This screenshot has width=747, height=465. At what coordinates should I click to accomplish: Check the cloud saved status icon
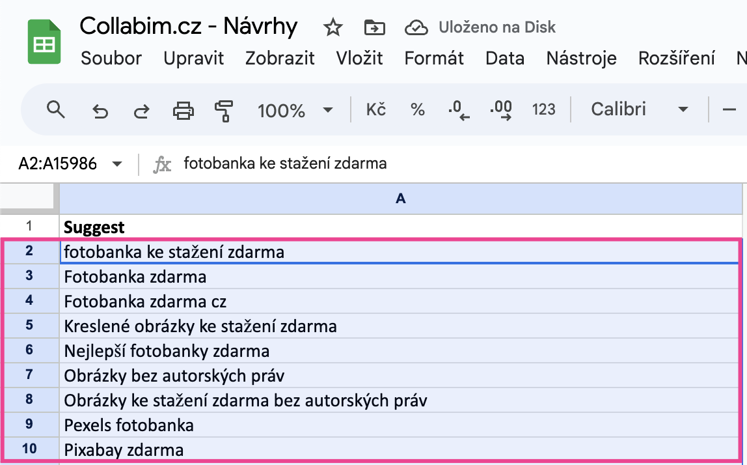[x=416, y=27]
